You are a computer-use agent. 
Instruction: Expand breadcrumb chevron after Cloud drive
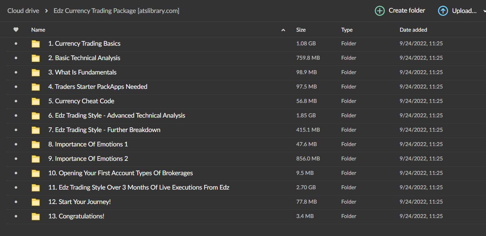47,11
